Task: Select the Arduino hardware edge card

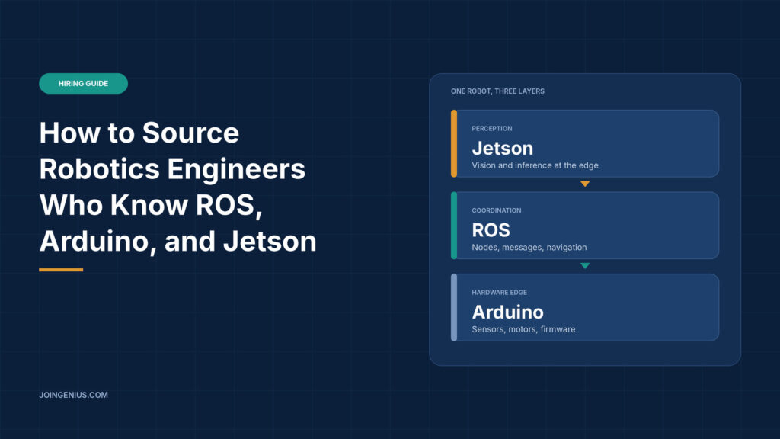Action: pyautogui.click(x=585, y=307)
